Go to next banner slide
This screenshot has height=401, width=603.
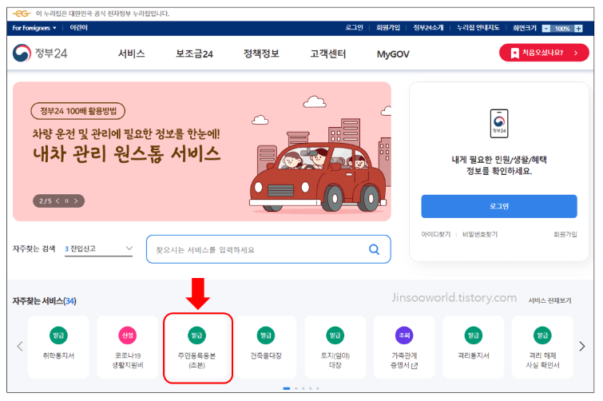click(x=76, y=200)
